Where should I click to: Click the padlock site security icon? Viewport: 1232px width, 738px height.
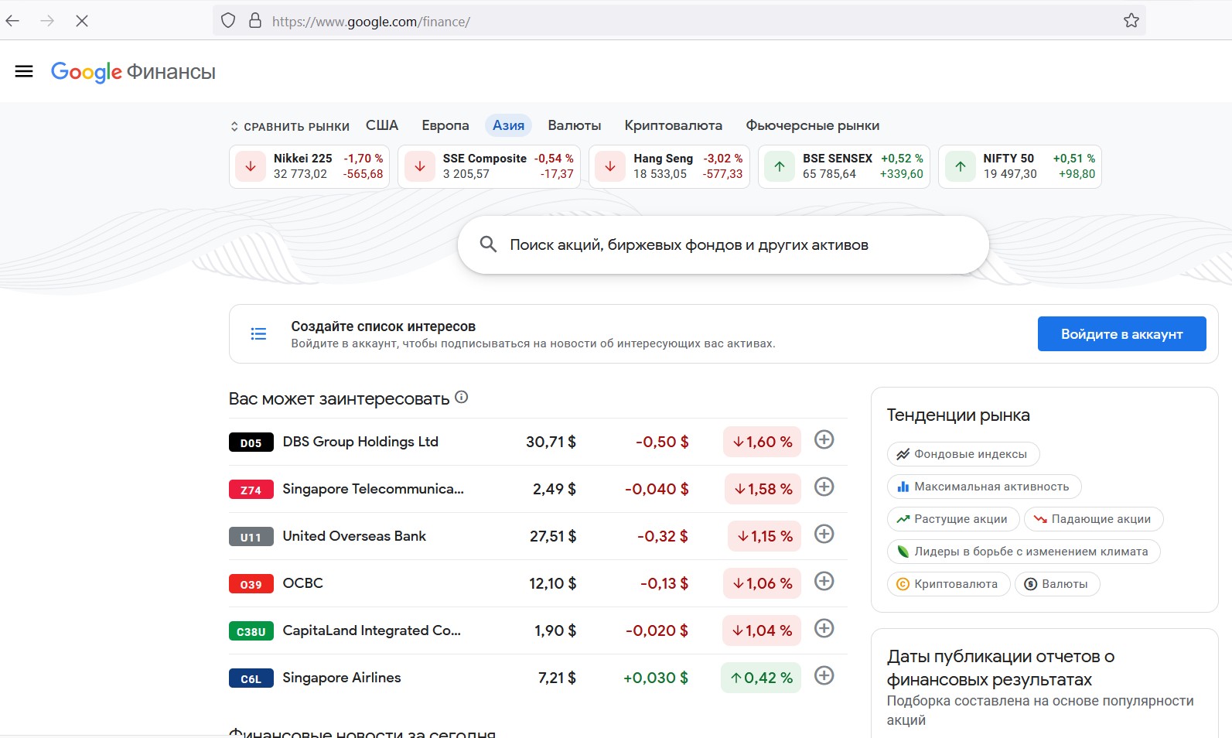click(x=255, y=21)
